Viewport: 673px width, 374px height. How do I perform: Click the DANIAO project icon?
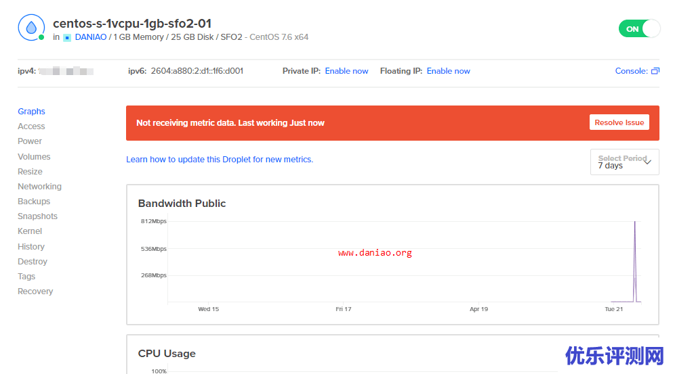click(67, 38)
